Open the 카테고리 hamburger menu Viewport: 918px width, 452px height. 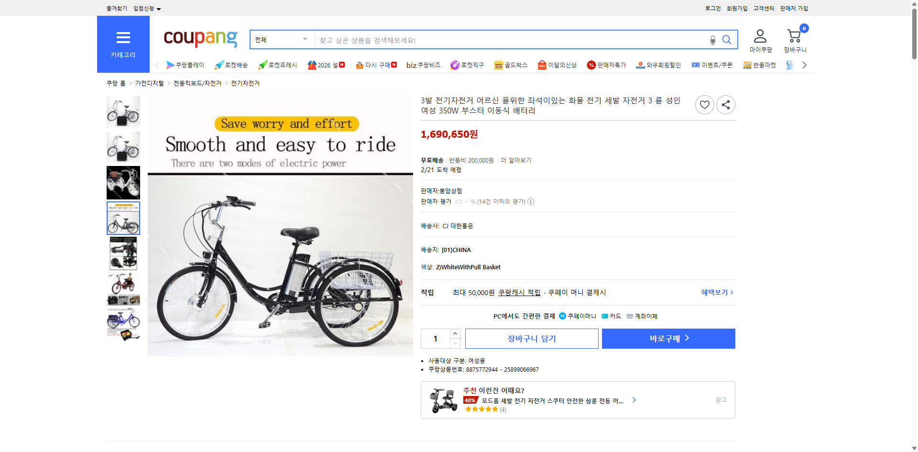123,38
